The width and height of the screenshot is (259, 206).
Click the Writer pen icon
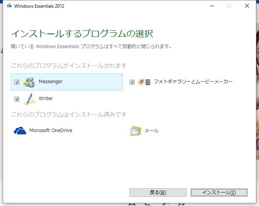[29, 99]
